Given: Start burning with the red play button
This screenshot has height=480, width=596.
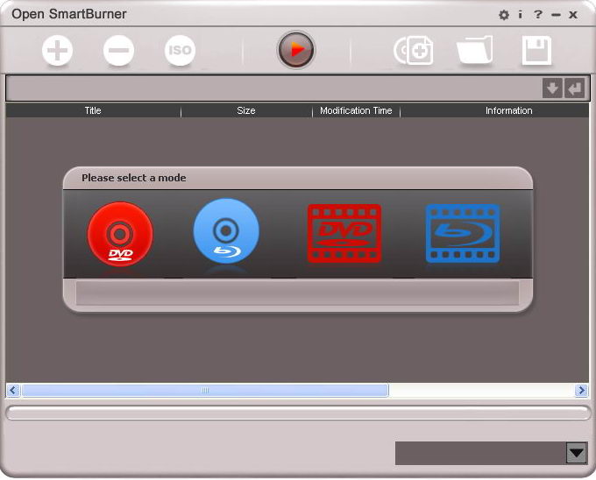Looking at the screenshot, I should pos(296,50).
